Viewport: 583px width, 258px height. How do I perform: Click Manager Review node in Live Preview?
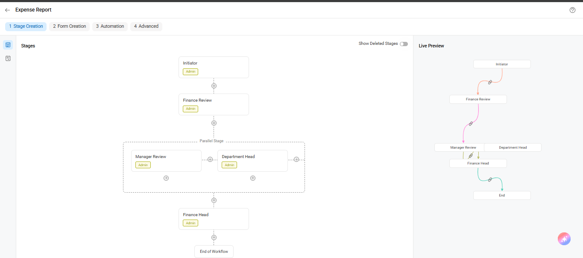tap(460, 147)
